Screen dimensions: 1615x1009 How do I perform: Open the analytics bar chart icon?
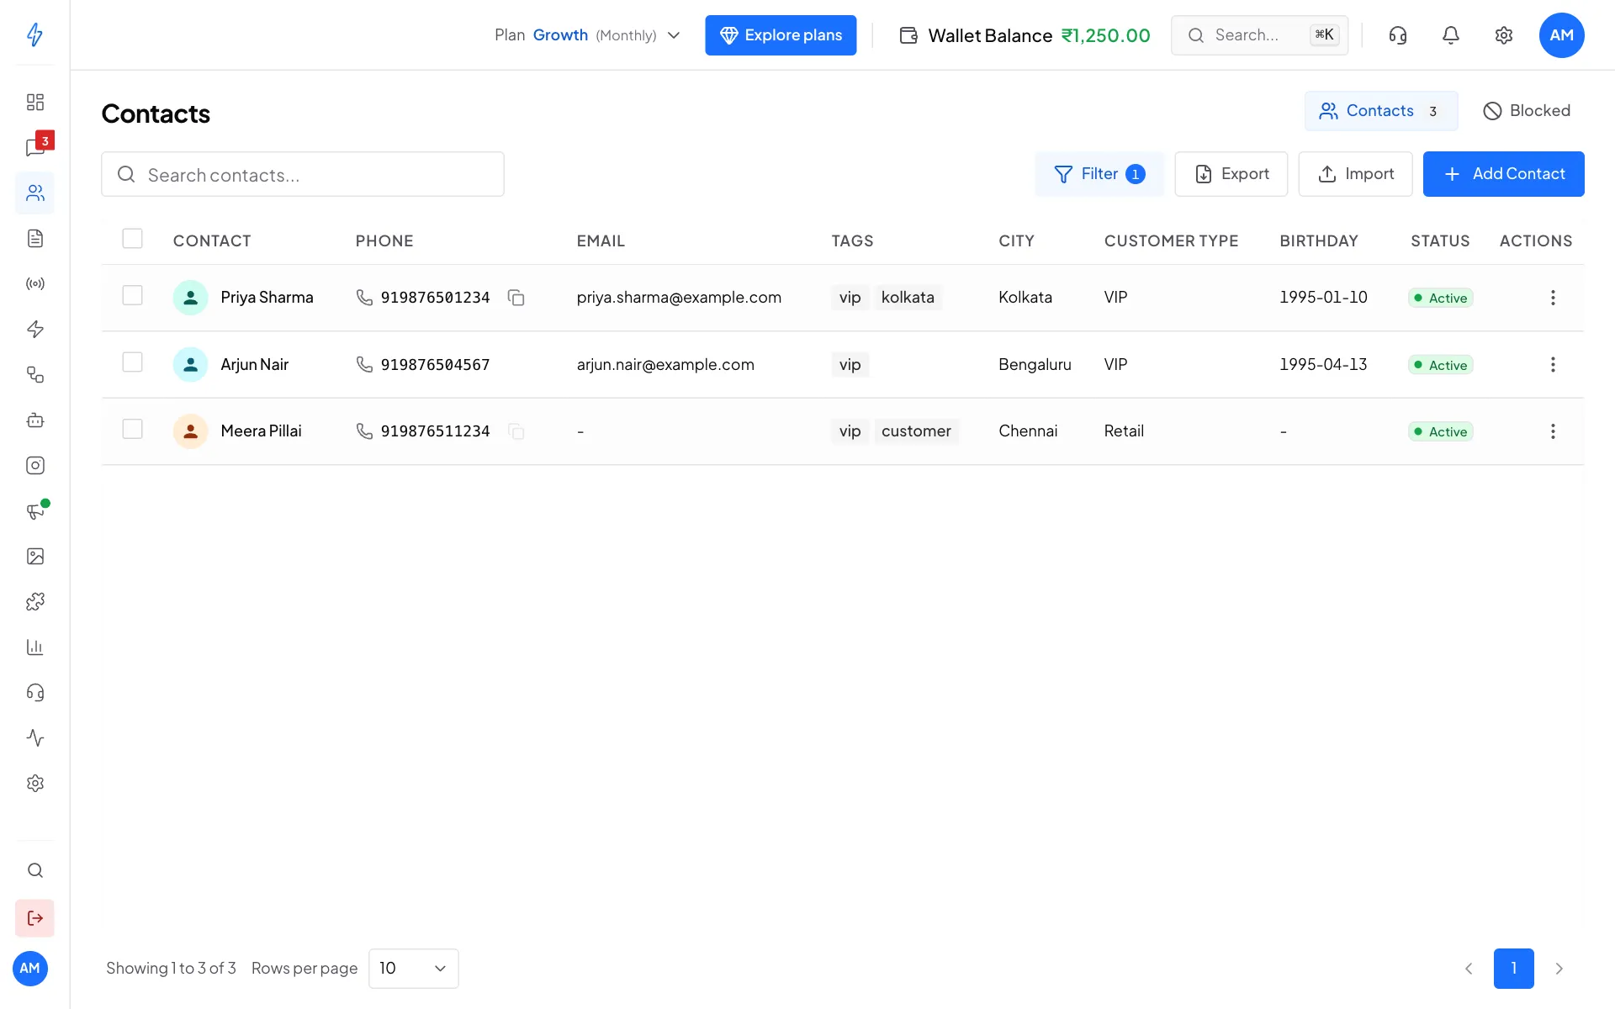pos(35,647)
